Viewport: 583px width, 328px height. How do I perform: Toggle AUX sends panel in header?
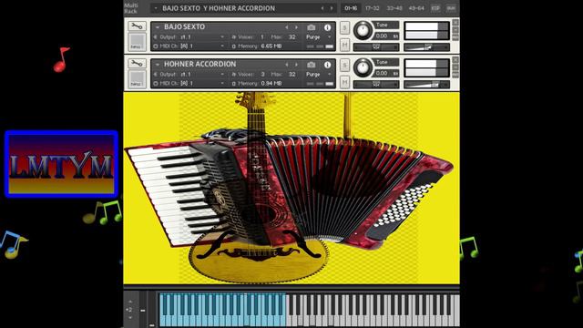pos(451,8)
